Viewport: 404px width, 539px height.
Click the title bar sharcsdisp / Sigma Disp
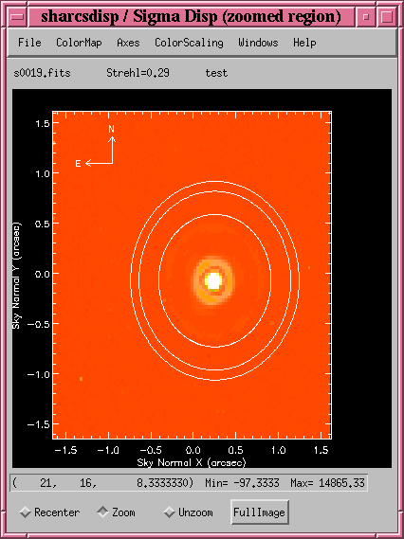[x=191, y=16]
